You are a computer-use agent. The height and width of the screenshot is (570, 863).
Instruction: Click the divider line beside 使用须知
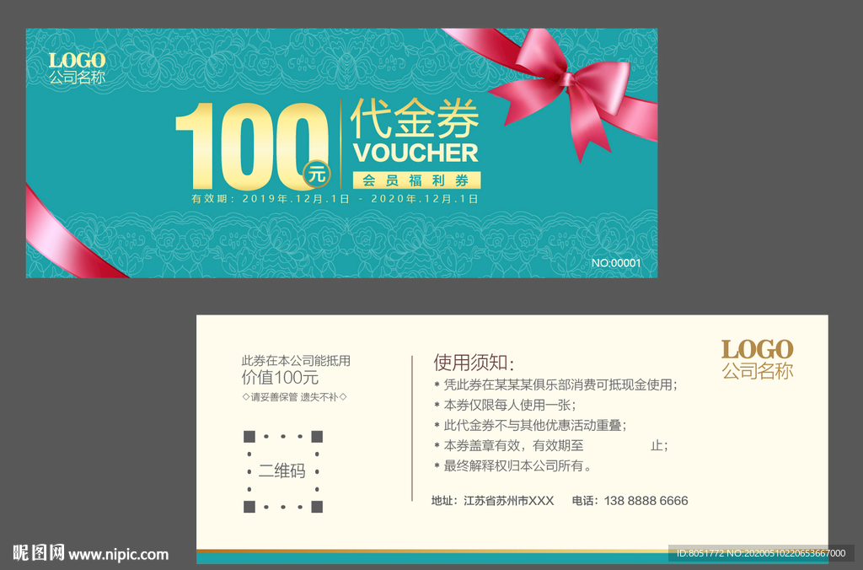point(413,426)
